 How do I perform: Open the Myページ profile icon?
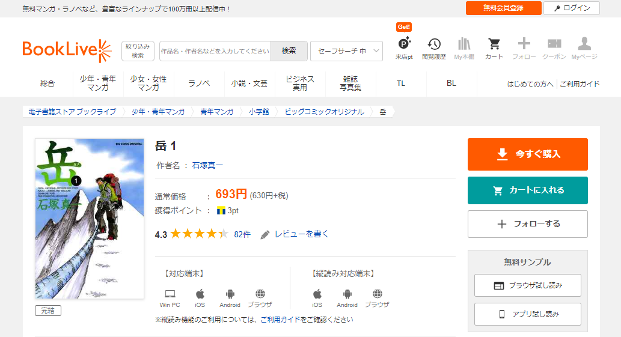tap(584, 47)
